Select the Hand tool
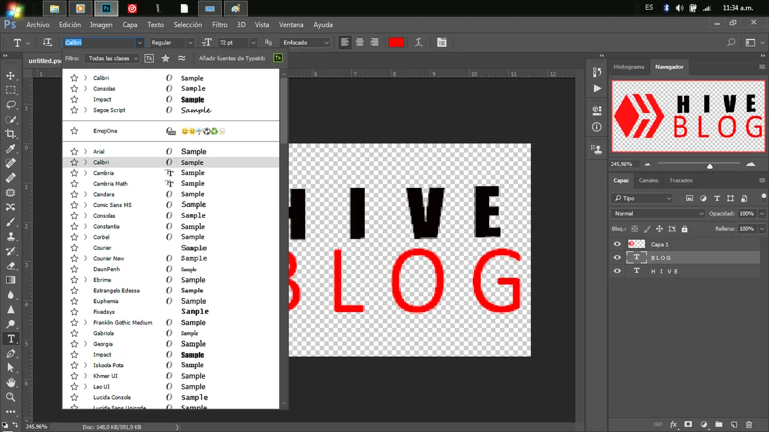769x432 pixels. click(10, 383)
